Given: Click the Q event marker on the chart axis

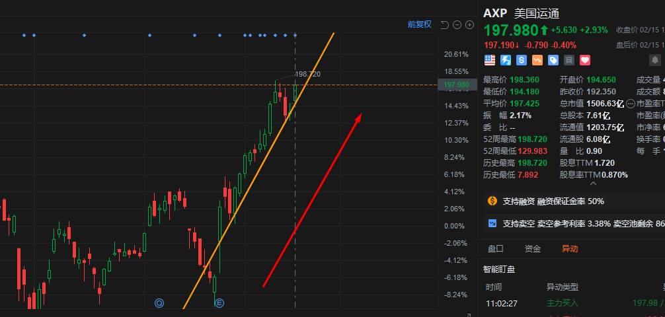Looking at the screenshot, I should [x=159, y=303].
